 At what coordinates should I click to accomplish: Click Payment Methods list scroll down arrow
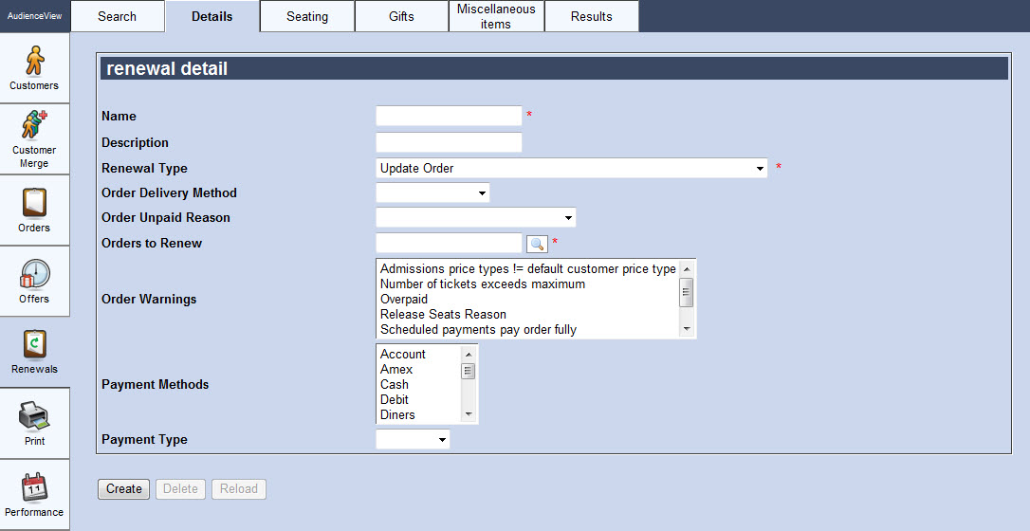click(469, 414)
